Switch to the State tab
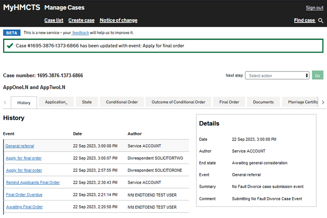The width and height of the screenshot is (327, 218). point(87,102)
